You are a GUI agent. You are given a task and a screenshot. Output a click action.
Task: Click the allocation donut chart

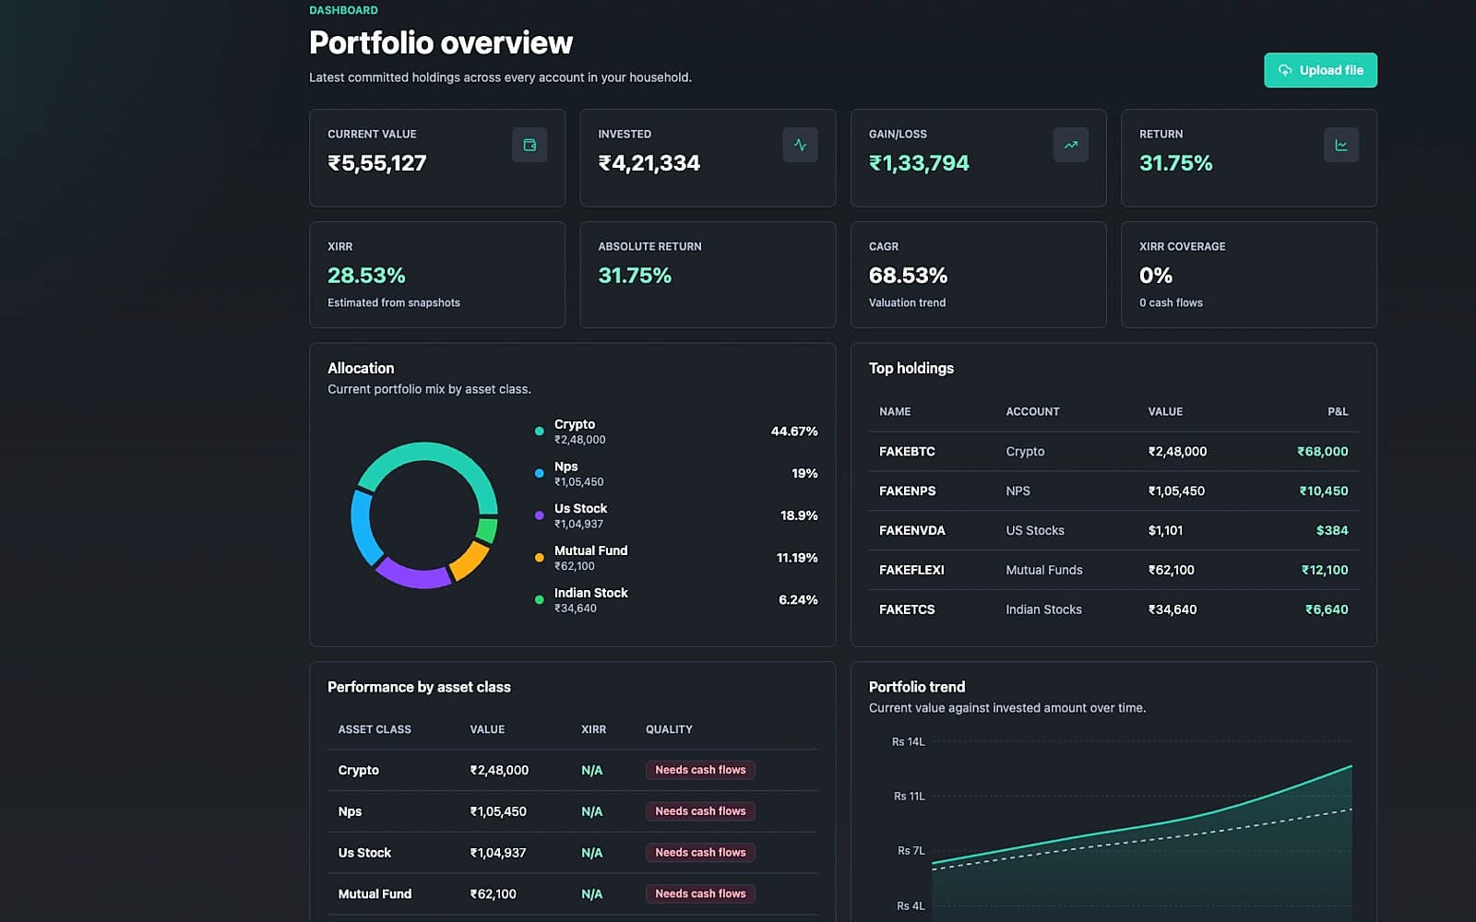pos(424,515)
